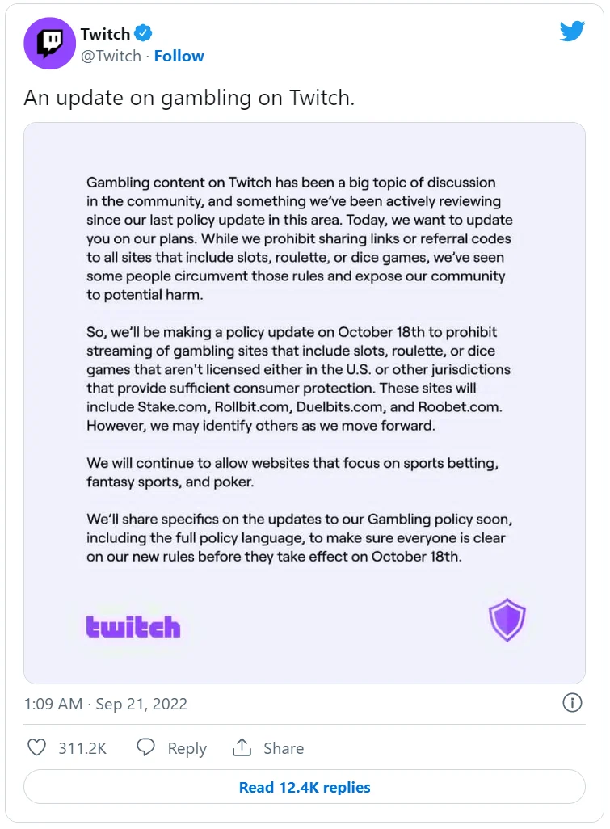Open the Twitch profile avatar

click(49, 44)
